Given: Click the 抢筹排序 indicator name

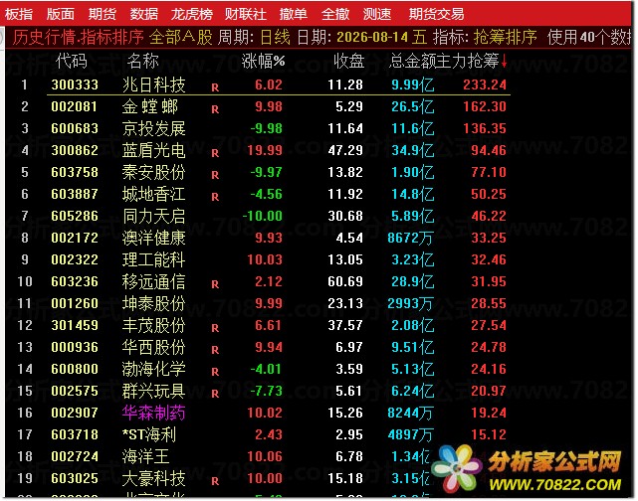Looking at the screenshot, I should (505, 38).
